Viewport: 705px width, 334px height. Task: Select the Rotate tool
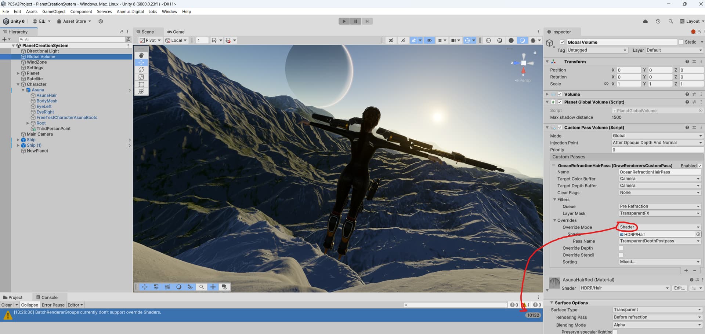[x=141, y=70]
